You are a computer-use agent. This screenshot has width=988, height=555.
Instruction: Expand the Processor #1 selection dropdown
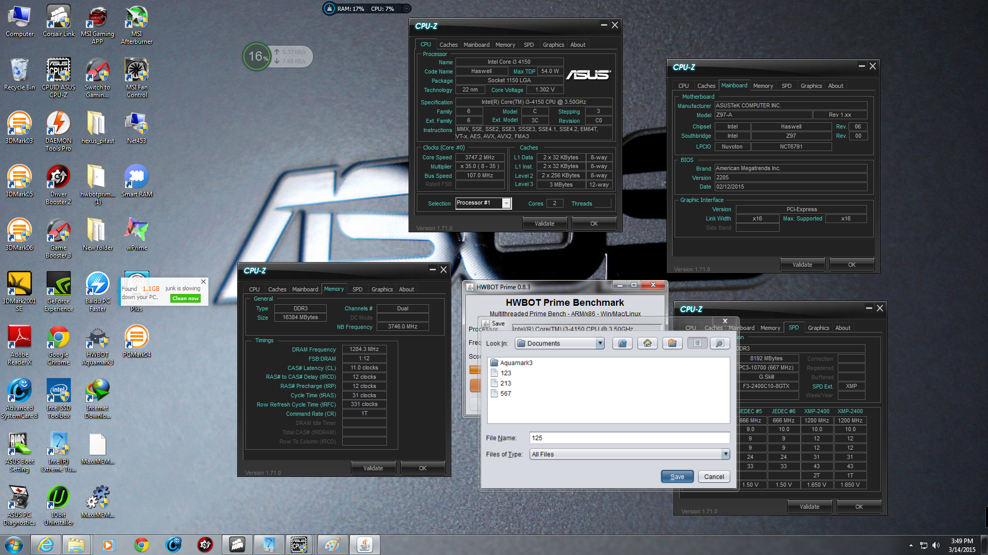(x=506, y=203)
